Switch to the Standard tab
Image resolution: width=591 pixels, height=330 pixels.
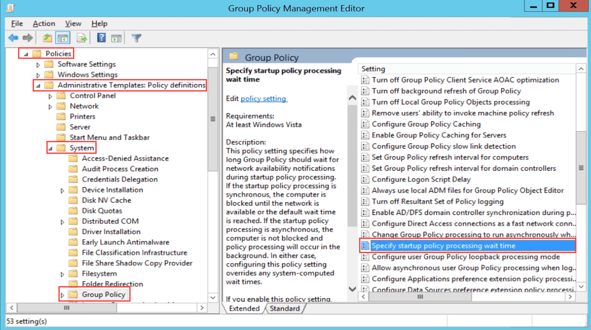(285, 309)
